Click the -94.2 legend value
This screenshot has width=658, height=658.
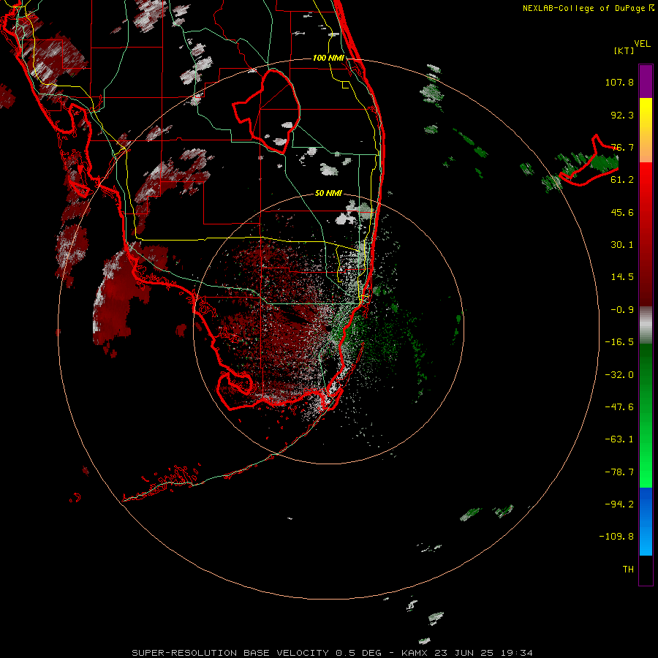point(619,504)
